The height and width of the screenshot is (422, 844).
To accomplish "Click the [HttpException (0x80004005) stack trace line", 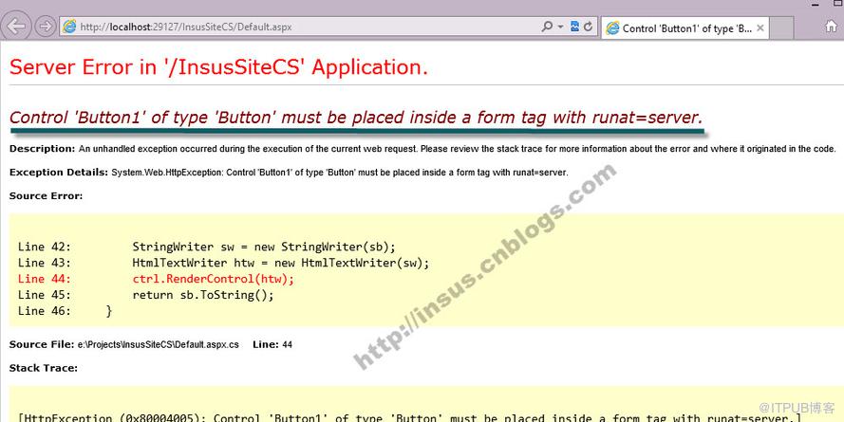I will 409,417.
